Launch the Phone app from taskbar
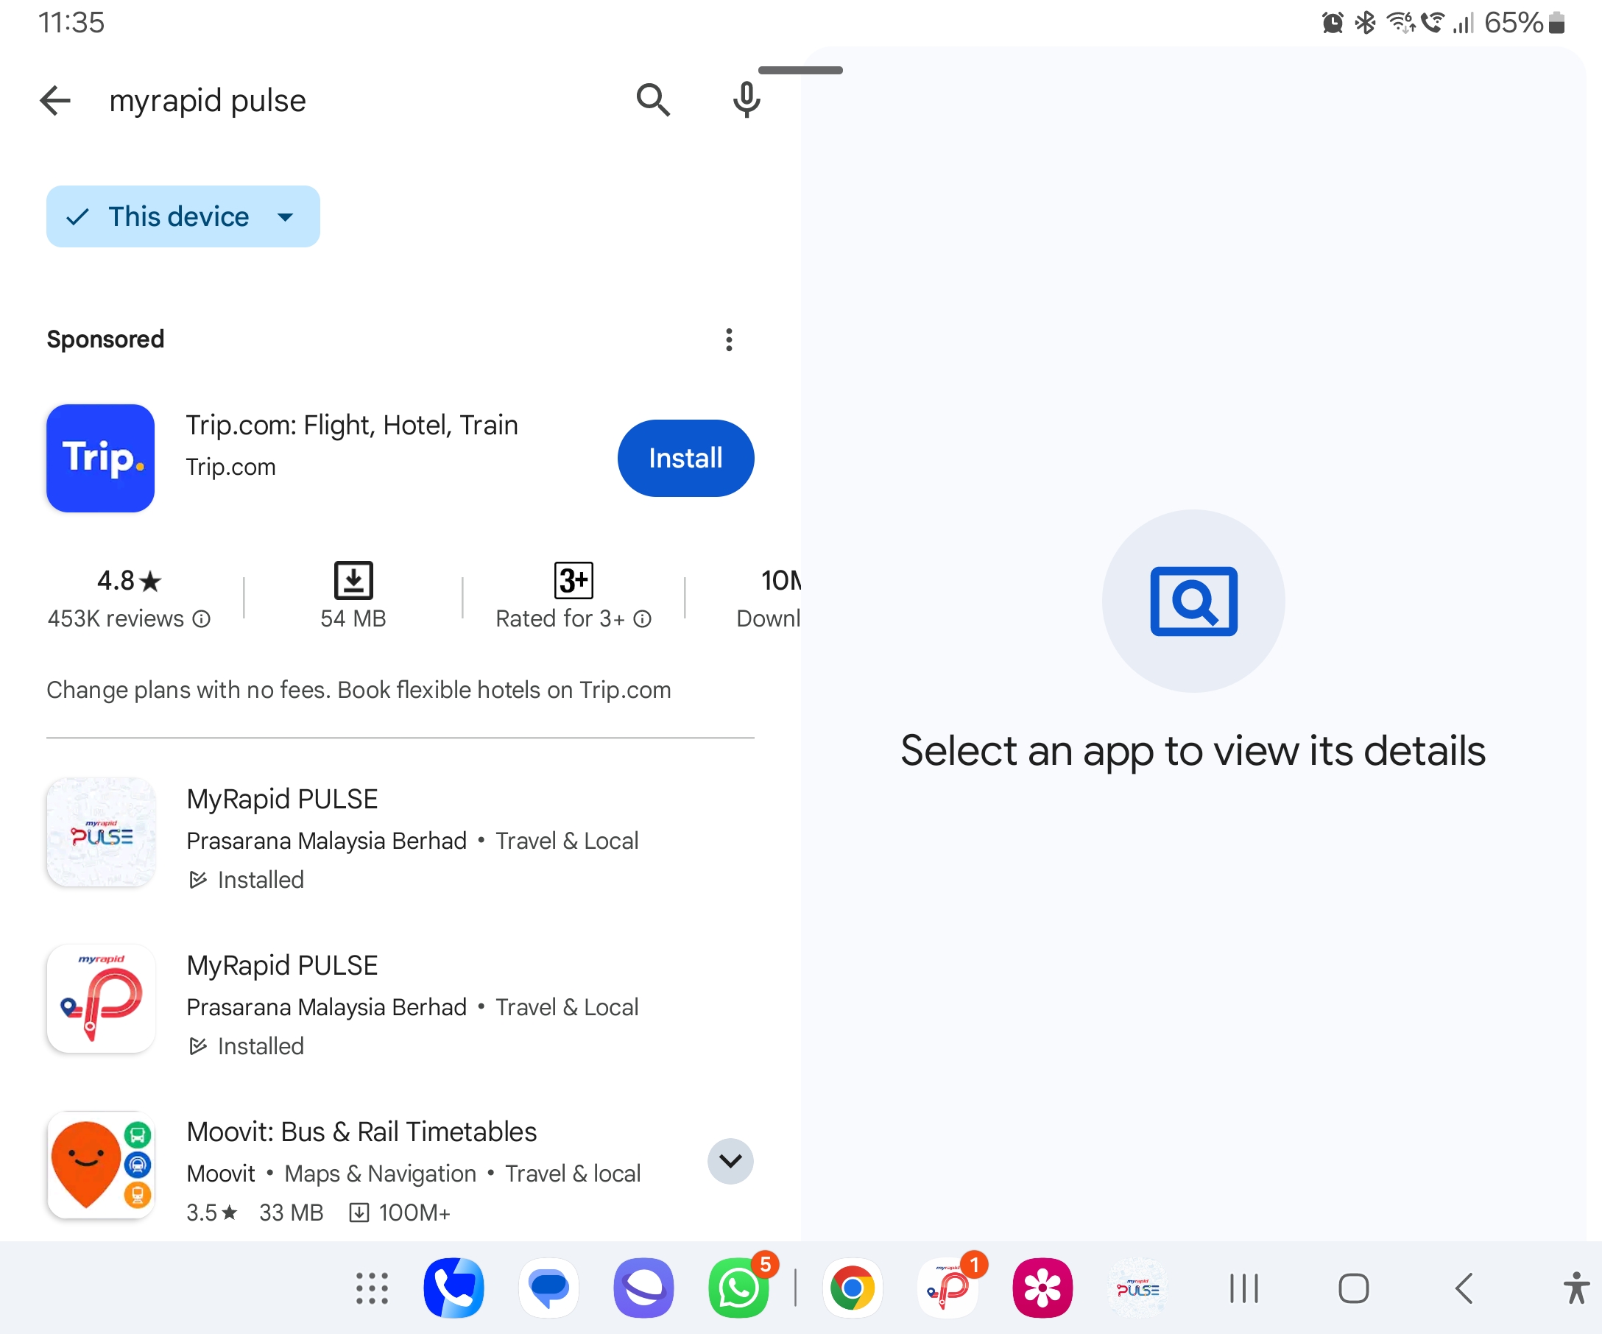The image size is (1602, 1334). tap(454, 1288)
